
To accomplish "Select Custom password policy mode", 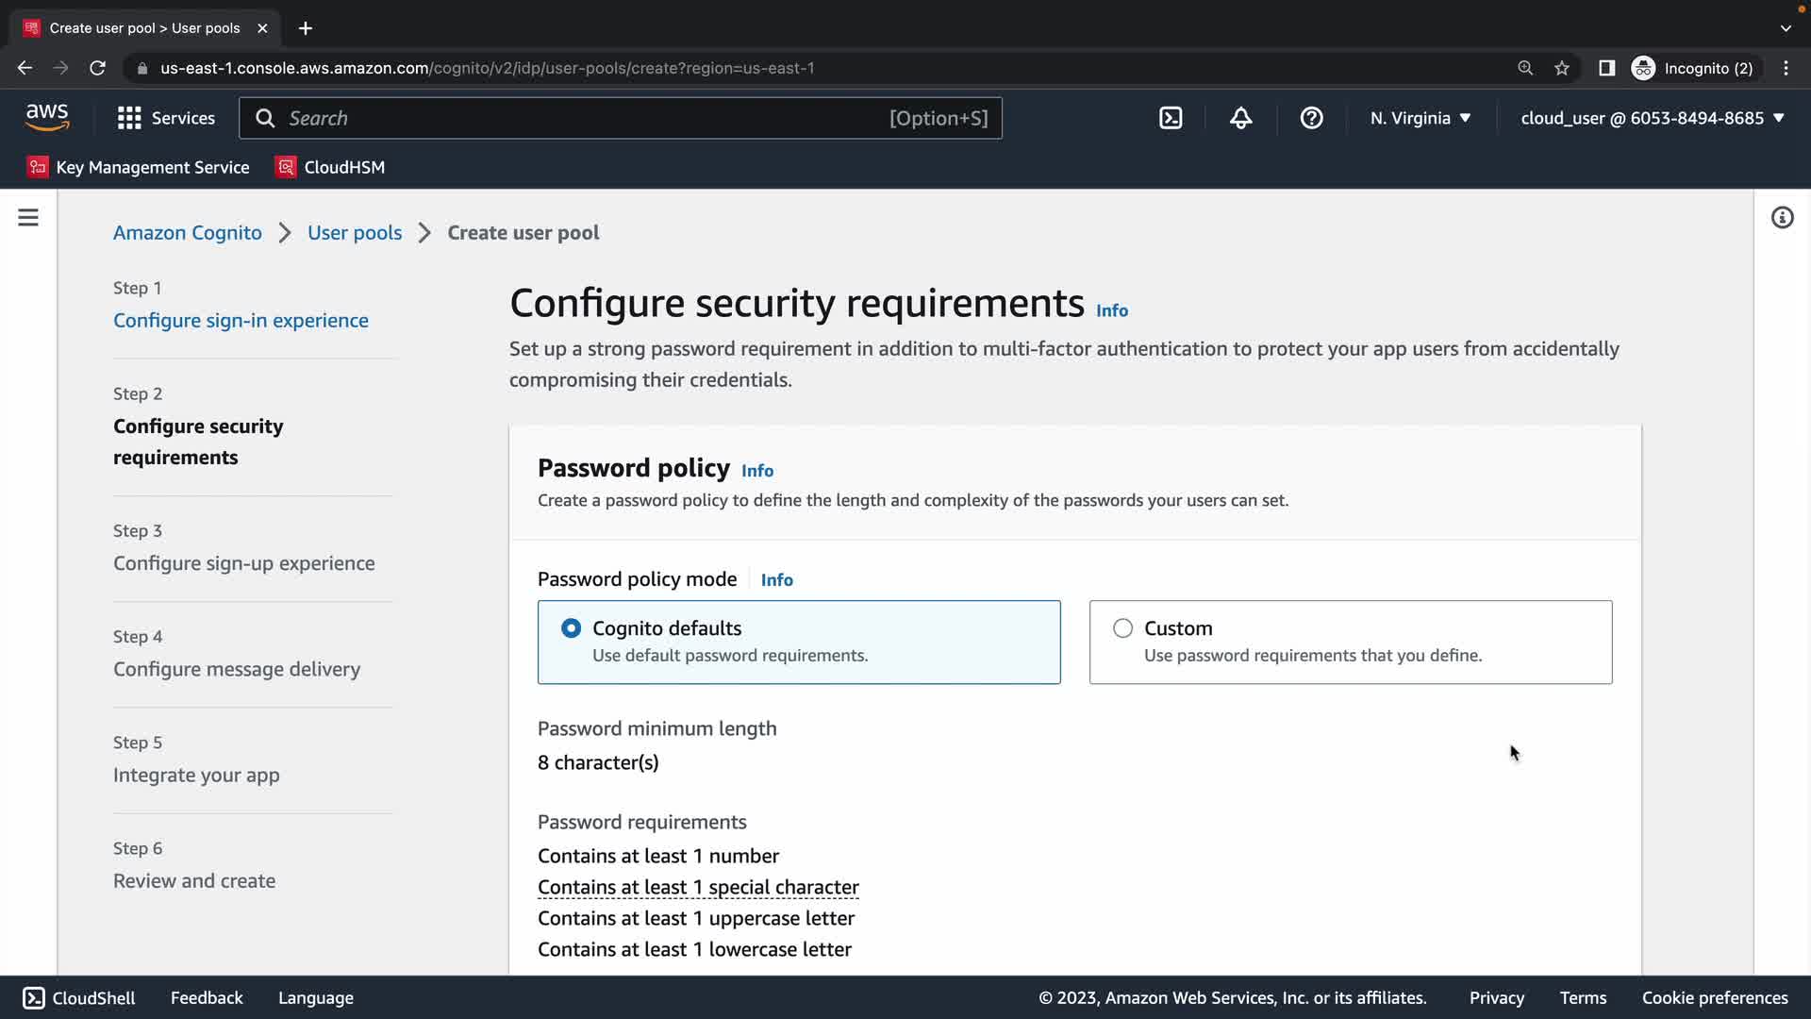I will click(1122, 628).
